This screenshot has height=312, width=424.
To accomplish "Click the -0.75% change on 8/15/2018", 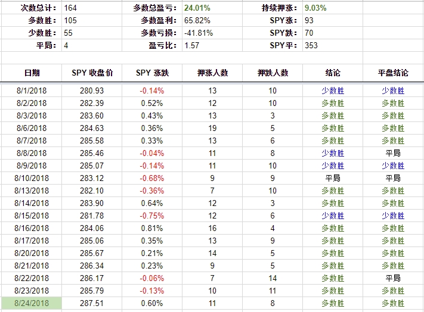I will coord(152,216).
